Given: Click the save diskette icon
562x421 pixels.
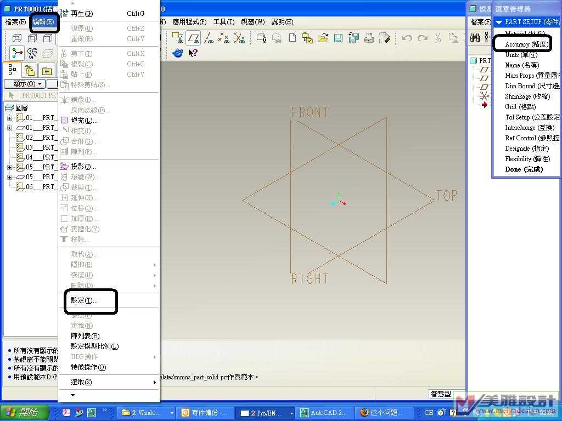Looking at the screenshot, I should [338, 38].
